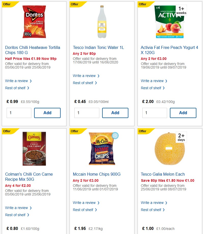Select the Doritos quantity input field
The height and width of the screenshot is (234, 203).
point(19,113)
